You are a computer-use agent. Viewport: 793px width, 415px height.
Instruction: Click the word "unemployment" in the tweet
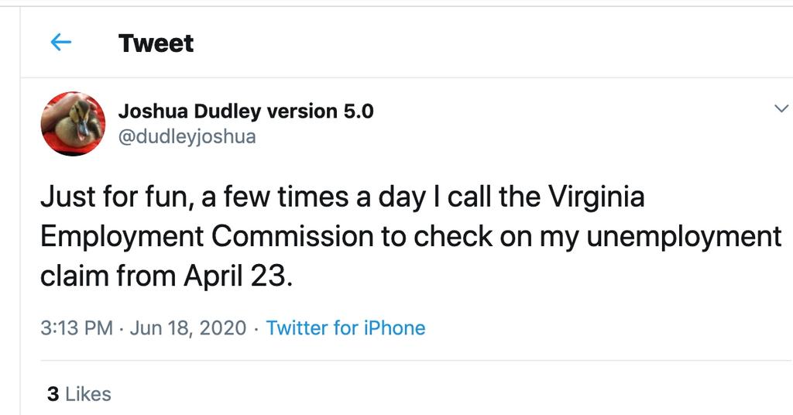coord(681,237)
